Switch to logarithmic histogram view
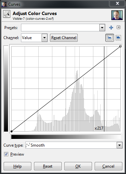This screenshot has height=174, width=126. [118, 38]
